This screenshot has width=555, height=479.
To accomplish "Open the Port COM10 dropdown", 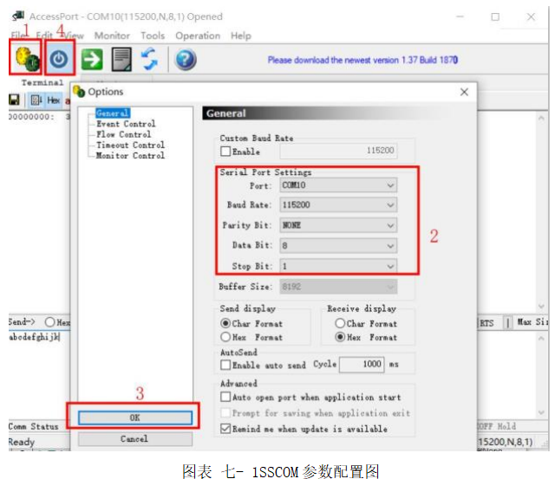I will (x=337, y=185).
